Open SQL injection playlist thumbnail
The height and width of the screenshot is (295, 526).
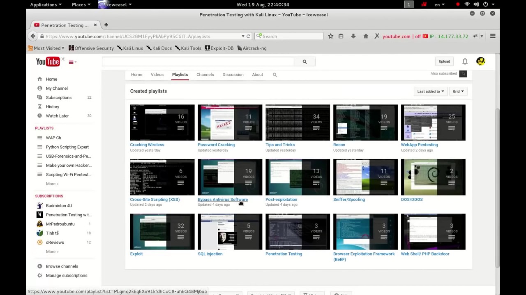pyautogui.click(x=230, y=231)
